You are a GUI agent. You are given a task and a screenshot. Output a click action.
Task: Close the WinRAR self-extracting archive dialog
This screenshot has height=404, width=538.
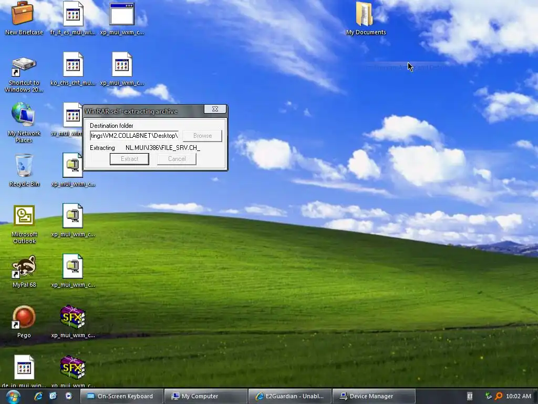(x=215, y=109)
